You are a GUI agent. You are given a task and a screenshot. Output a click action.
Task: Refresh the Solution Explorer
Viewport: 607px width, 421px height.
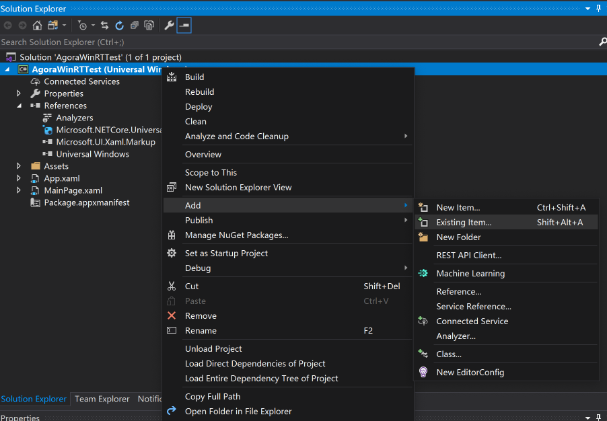pyautogui.click(x=119, y=26)
